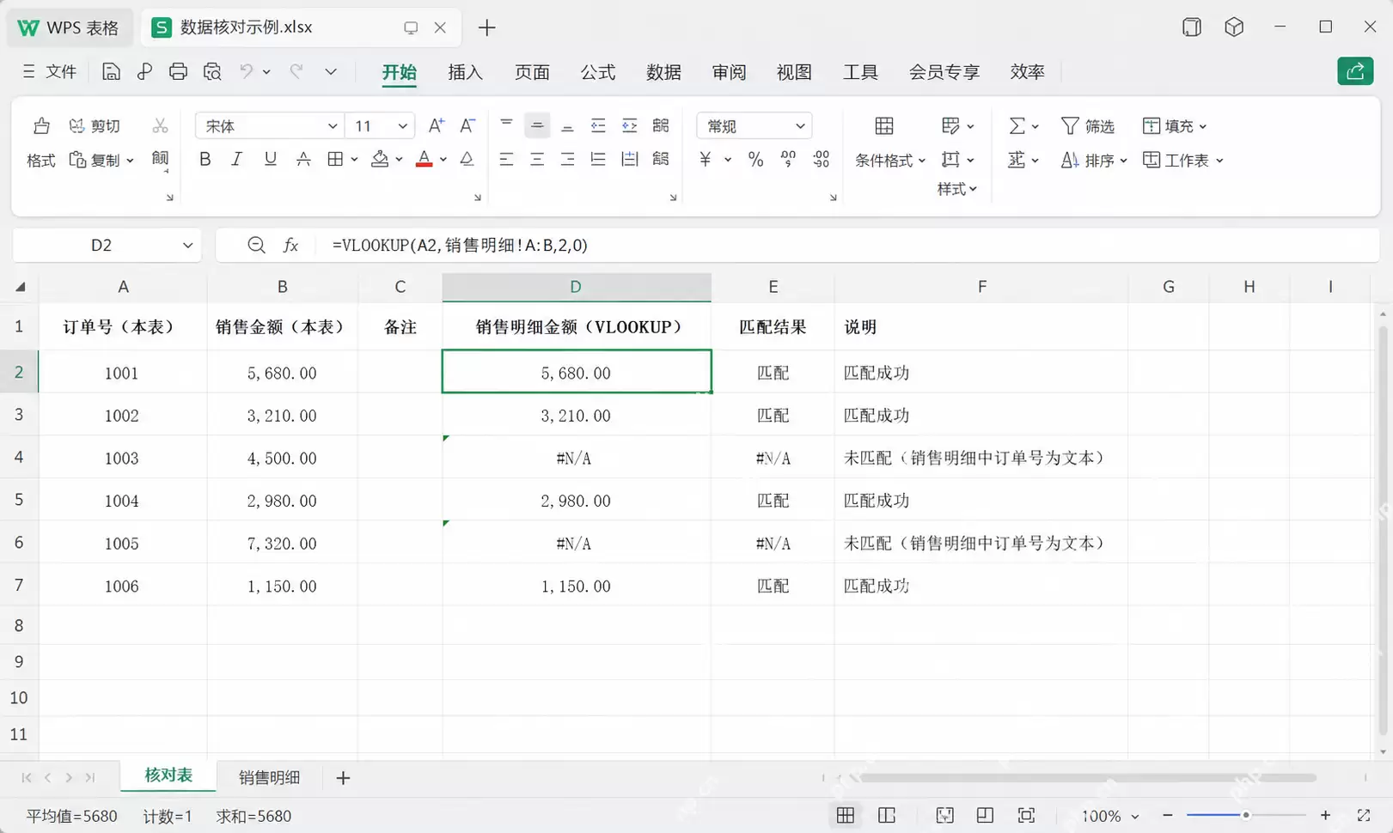This screenshot has height=833, width=1393.
Task: Click the Undo arrow icon
Action: coord(247,72)
